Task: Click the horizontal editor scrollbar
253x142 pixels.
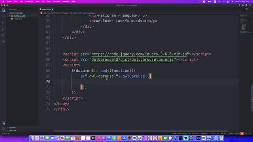Action: click(x=140, y=131)
